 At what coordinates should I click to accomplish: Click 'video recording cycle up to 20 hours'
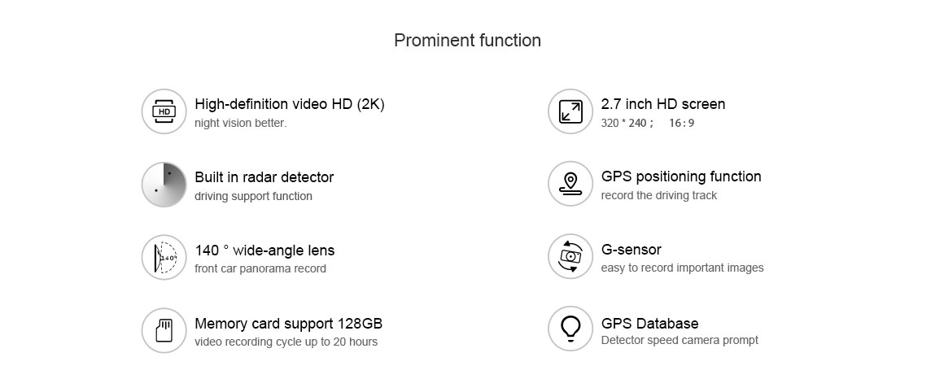286,342
